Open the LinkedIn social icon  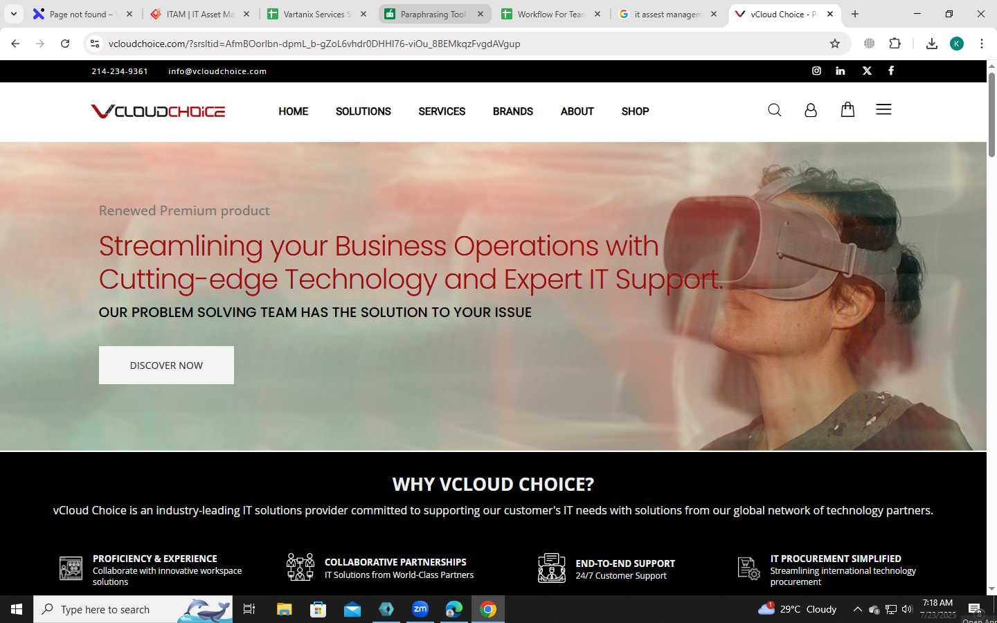(x=841, y=71)
